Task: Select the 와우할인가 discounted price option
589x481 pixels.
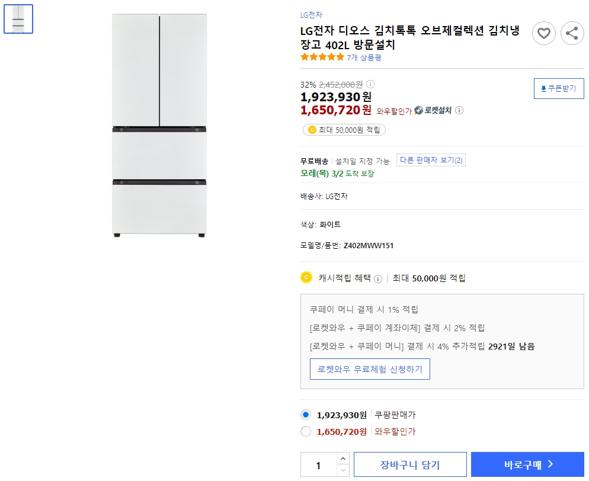Action: 306,432
